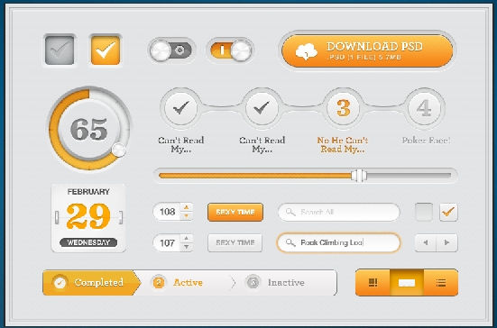
Task: Select the Completed breadcrumb step
Action: 91,282
